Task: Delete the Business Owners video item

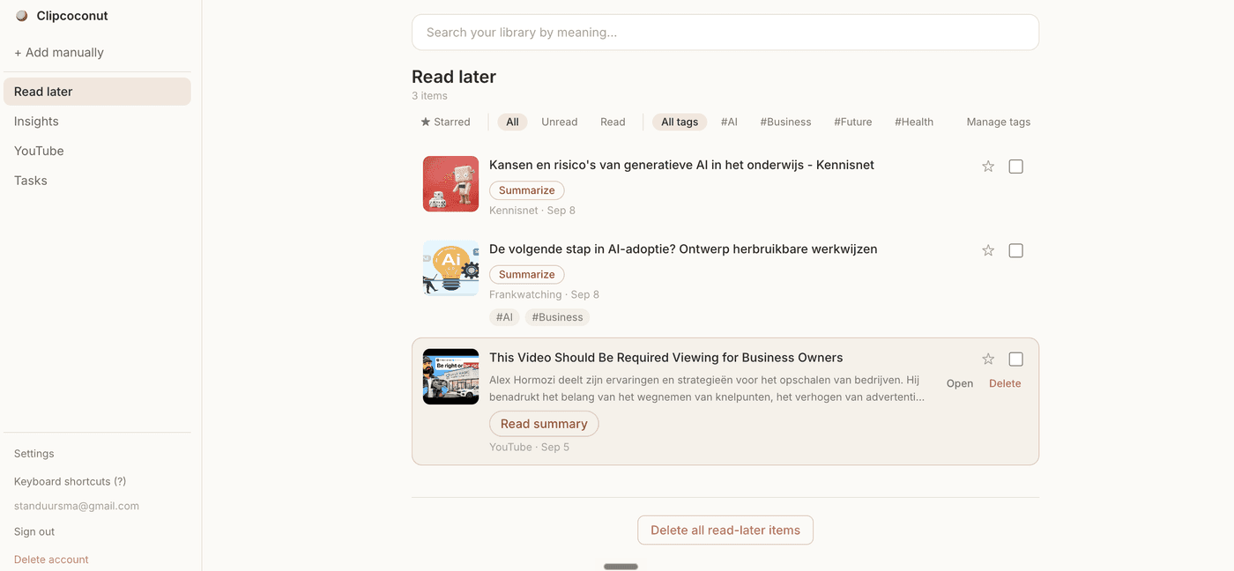Action: 1005,384
